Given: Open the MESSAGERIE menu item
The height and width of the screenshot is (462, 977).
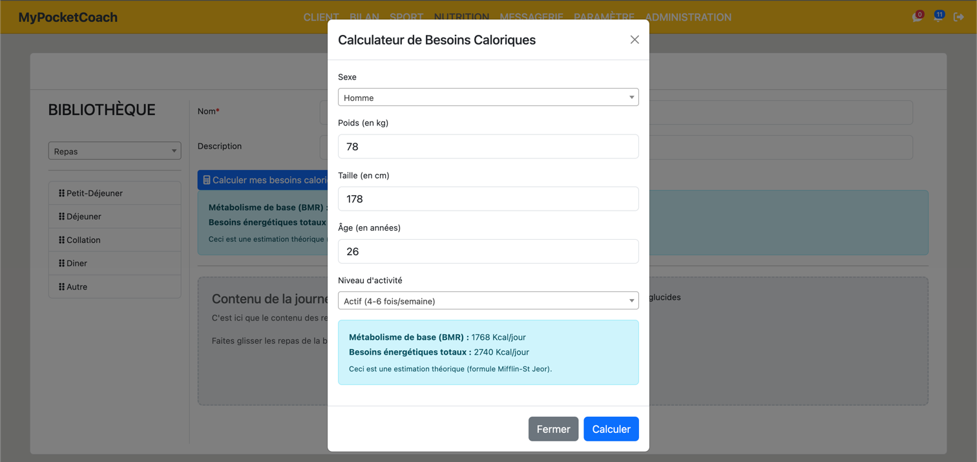Looking at the screenshot, I should click(x=531, y=17).
